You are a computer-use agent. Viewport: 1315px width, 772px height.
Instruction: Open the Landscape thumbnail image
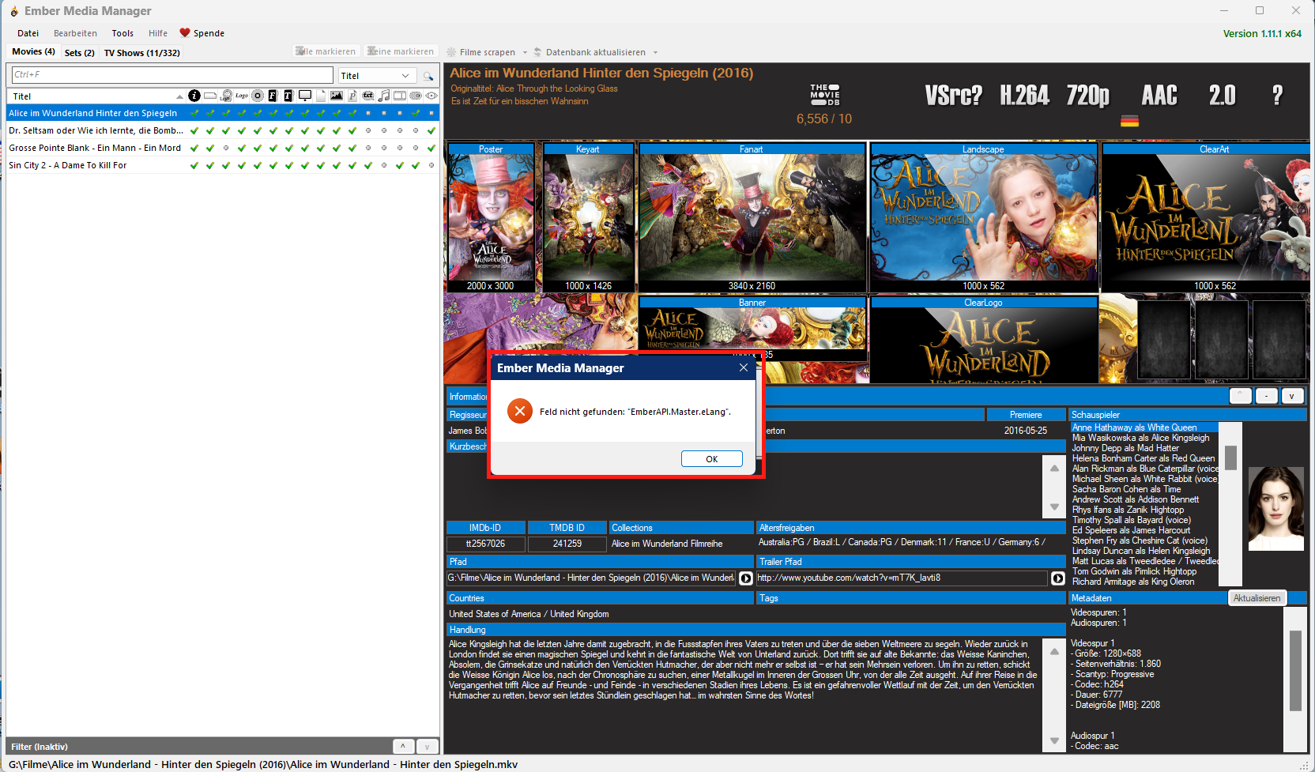point(983,217)
